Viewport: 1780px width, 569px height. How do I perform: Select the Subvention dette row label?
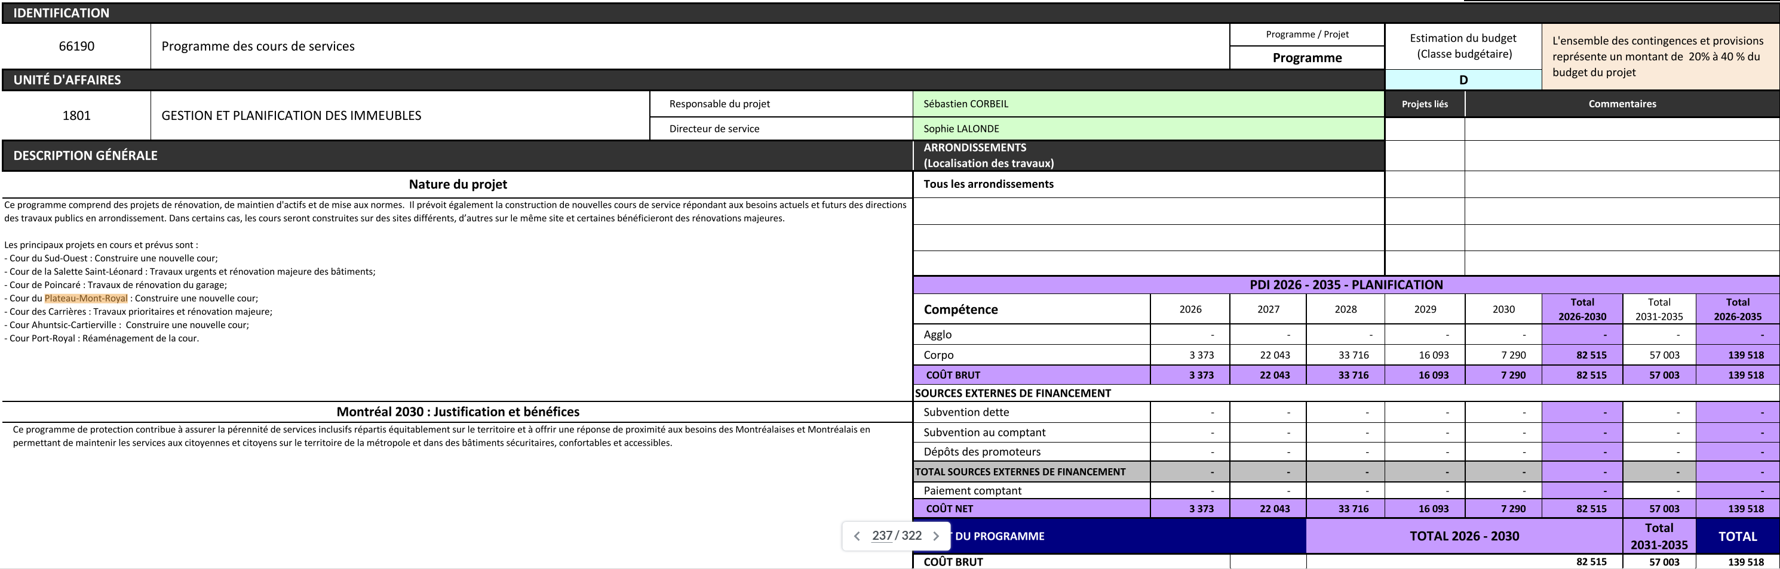point(966,413)
